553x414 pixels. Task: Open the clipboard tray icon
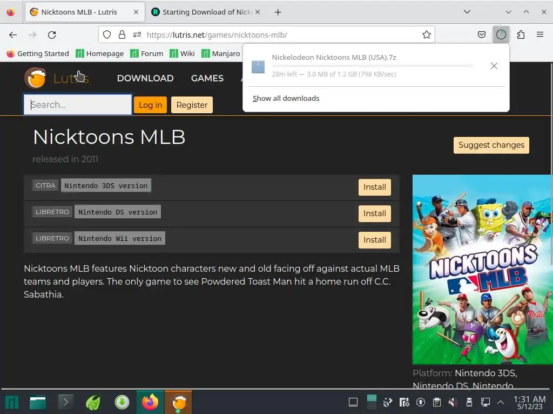coord(436,402)
